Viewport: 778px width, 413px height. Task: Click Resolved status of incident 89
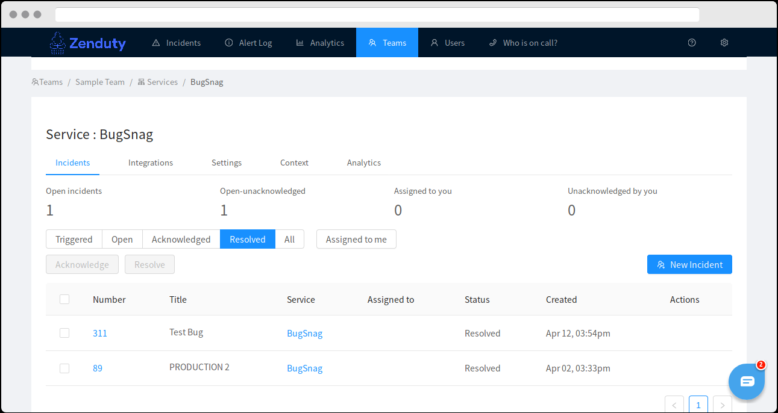click(483, 368)
